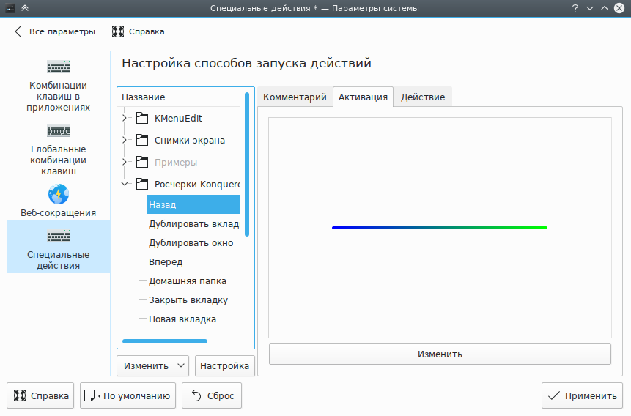The height and width of the screenshot is (416, 631).
Task: Open Веб-сокращения globe icon
Action: tap(59, 195)
